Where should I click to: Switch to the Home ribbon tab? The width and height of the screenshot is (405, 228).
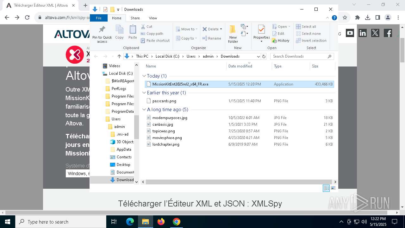point(116,18)
